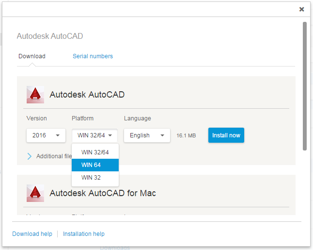Viewport: 313px width, 250px height.
Task: Click the AutoCAD for Mac logo icon
Action: [35, 193]
